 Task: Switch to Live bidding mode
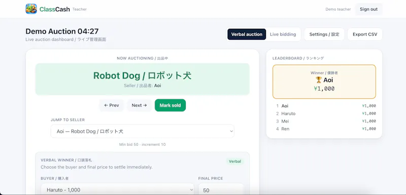click(283, 34)
